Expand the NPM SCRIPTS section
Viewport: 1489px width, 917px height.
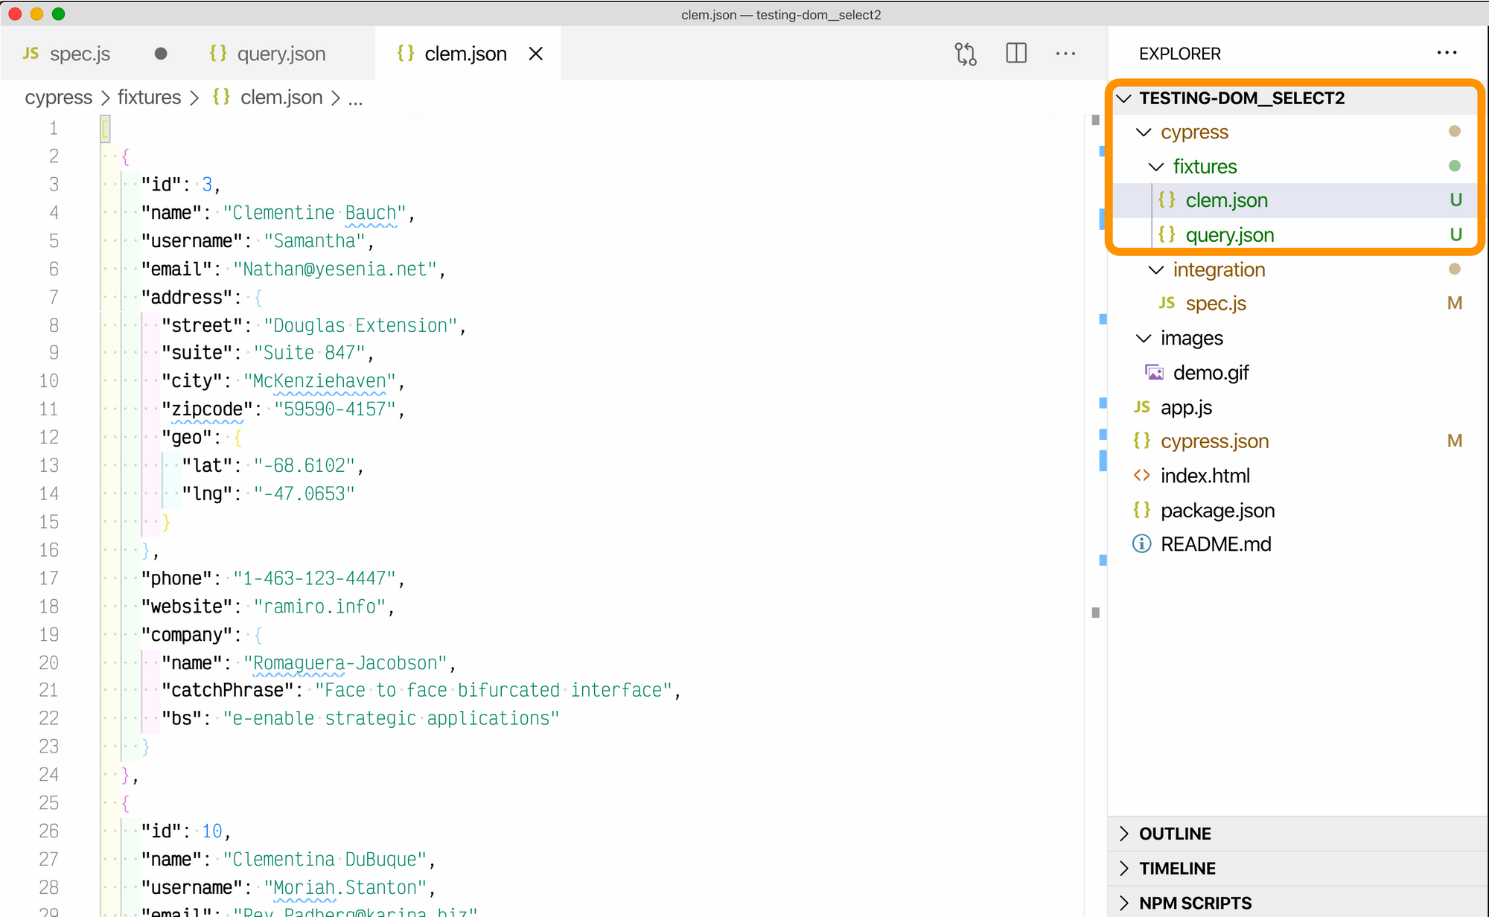coord(1194,903)
